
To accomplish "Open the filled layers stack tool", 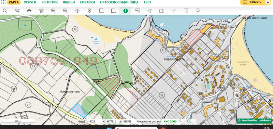I will [x=29, y=11].
